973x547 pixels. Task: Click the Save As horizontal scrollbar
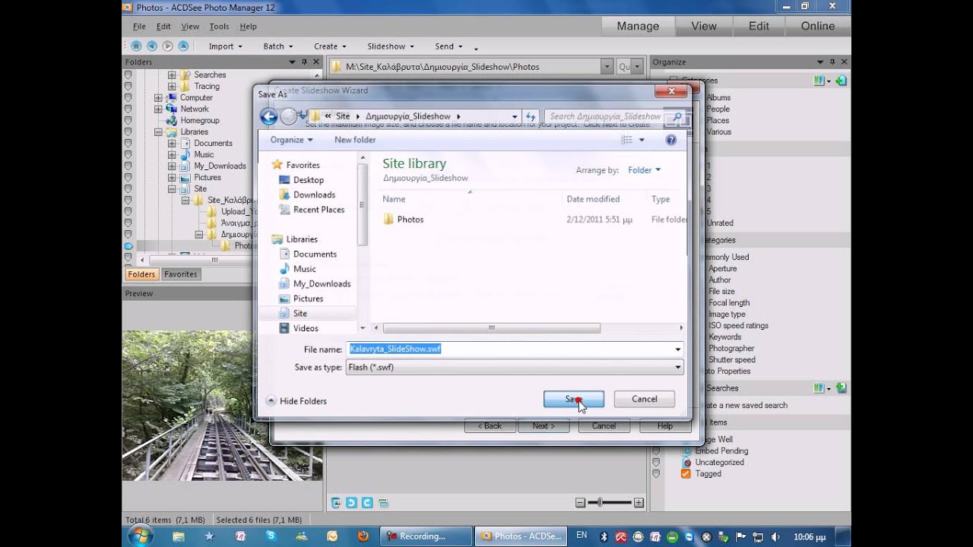(x=492, y=328)
